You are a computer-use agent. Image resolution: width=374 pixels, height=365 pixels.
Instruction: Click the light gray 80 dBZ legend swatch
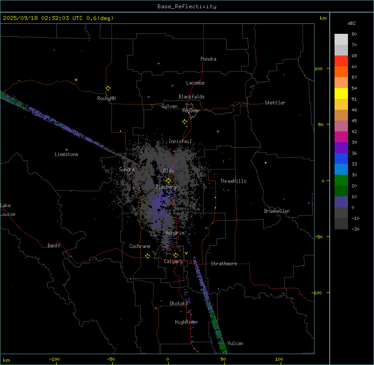[341, 39]
